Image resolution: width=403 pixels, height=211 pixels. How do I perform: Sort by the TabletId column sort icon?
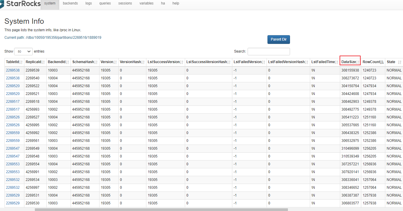tap(21, 62)
